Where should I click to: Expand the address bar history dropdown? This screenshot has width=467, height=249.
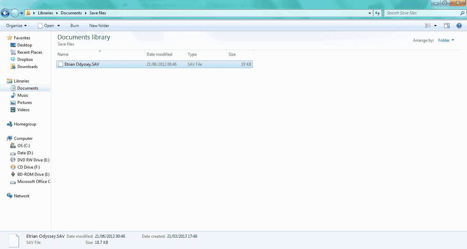click(x=370, y=13)
